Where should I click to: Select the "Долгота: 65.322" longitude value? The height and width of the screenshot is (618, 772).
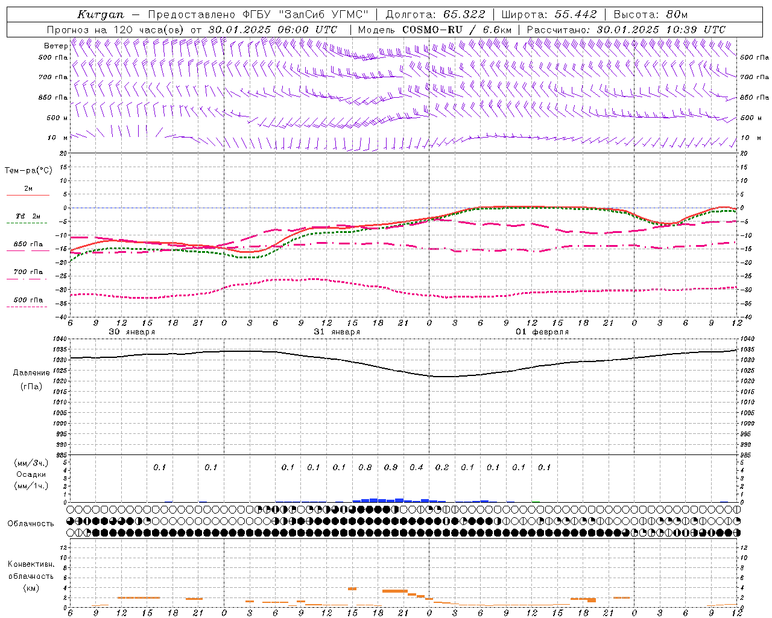coord(435,14)
